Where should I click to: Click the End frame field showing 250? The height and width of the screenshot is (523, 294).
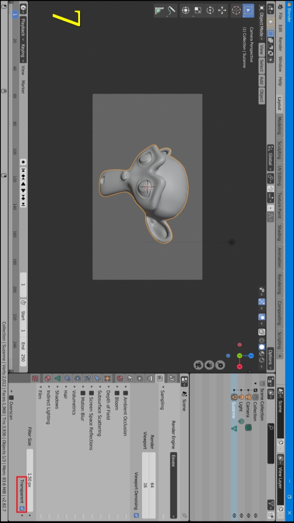pos(23,353)
